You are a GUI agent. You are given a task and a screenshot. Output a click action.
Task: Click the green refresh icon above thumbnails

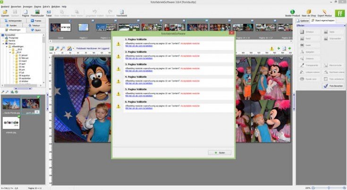tap(16, 92)
